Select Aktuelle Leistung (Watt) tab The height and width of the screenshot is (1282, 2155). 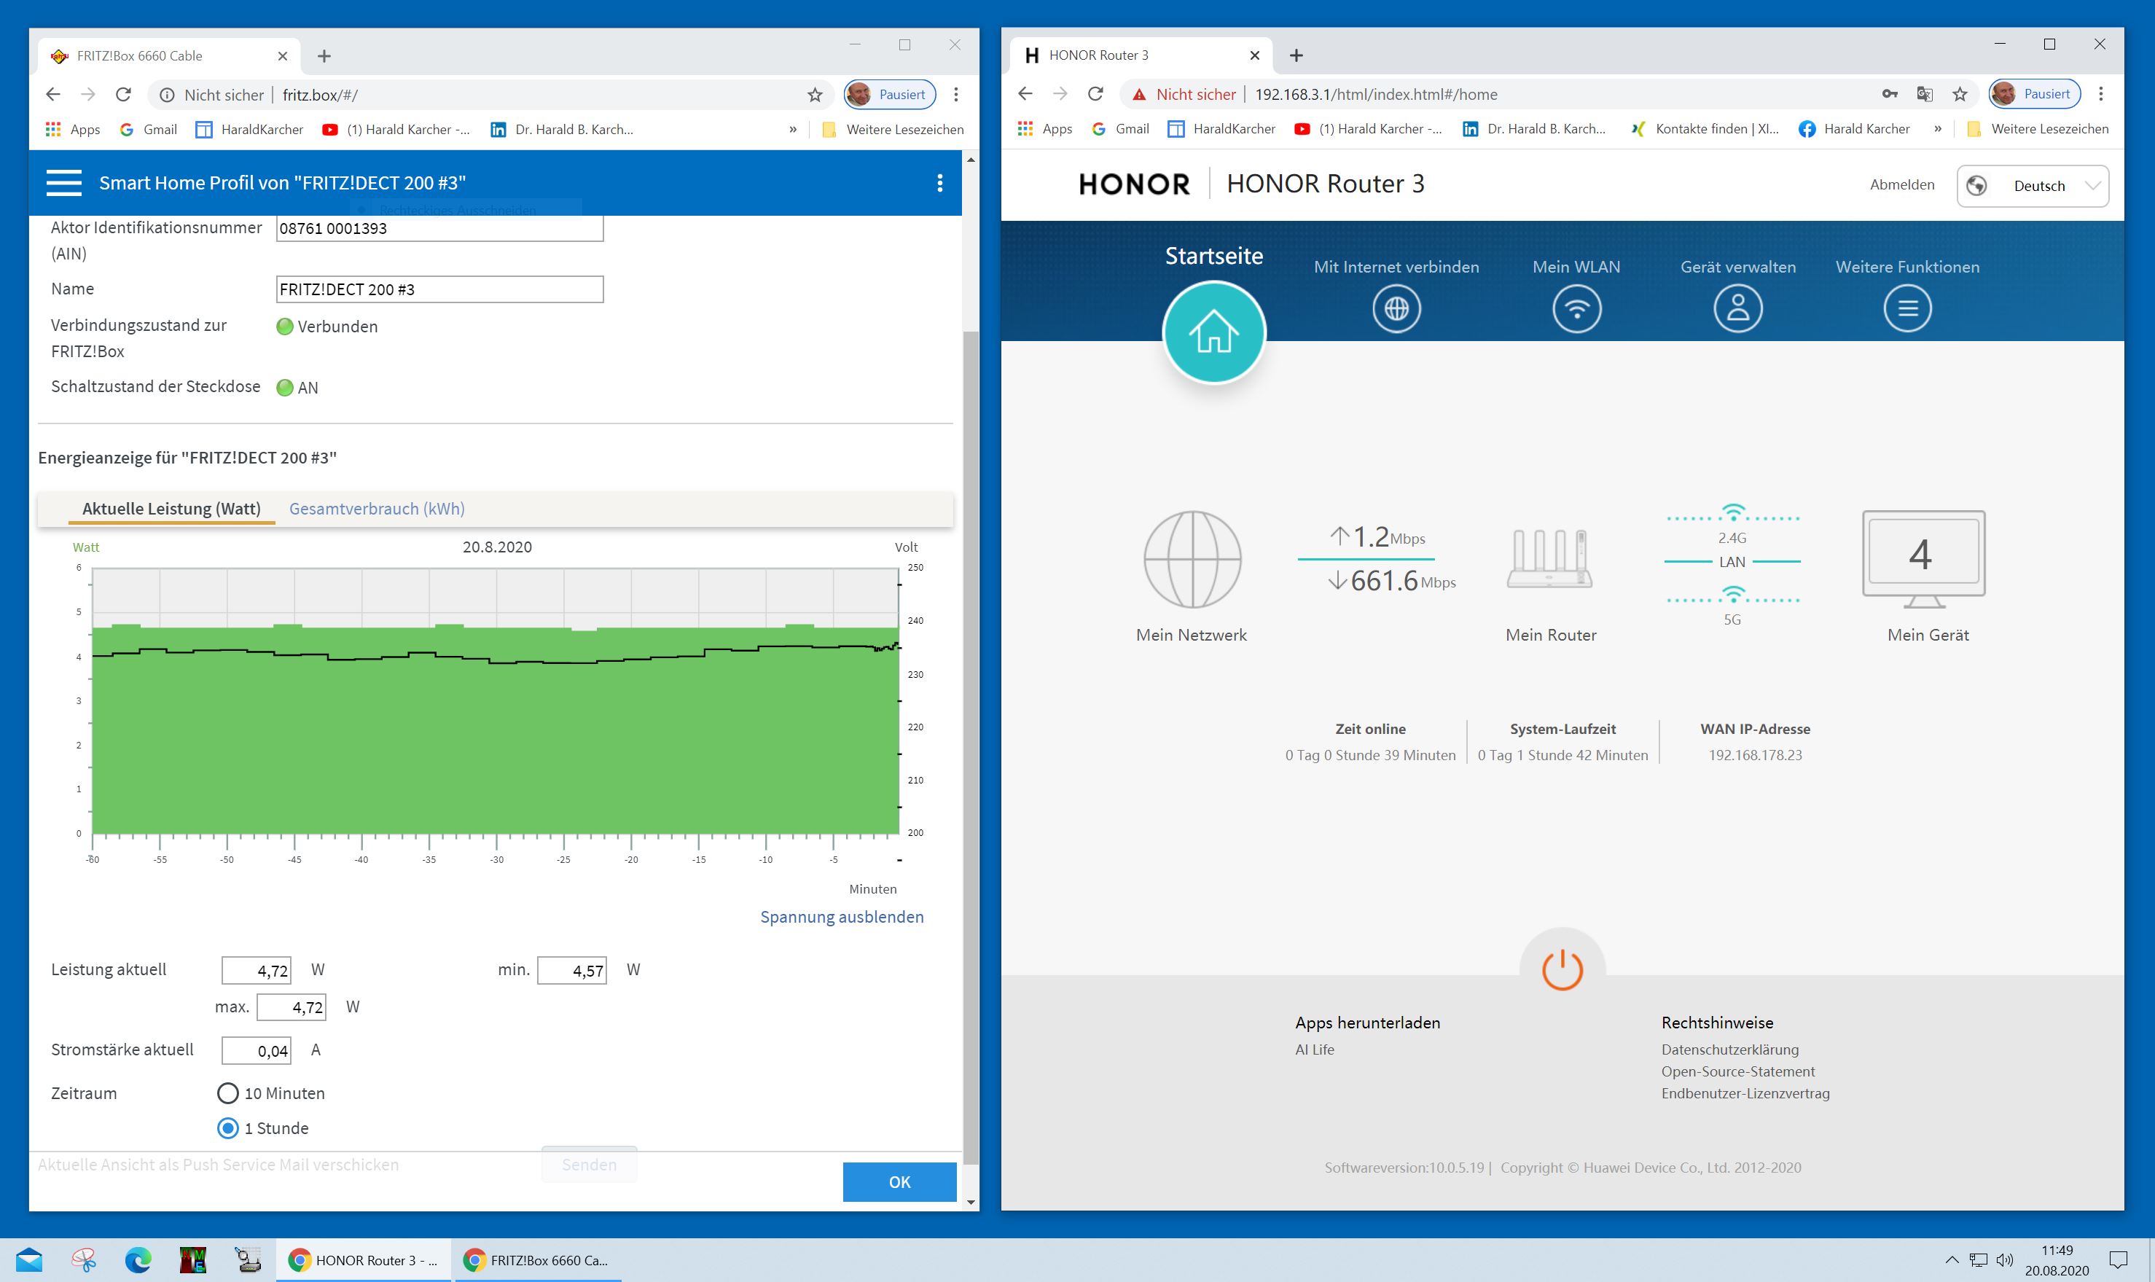(x=171, y=509)
